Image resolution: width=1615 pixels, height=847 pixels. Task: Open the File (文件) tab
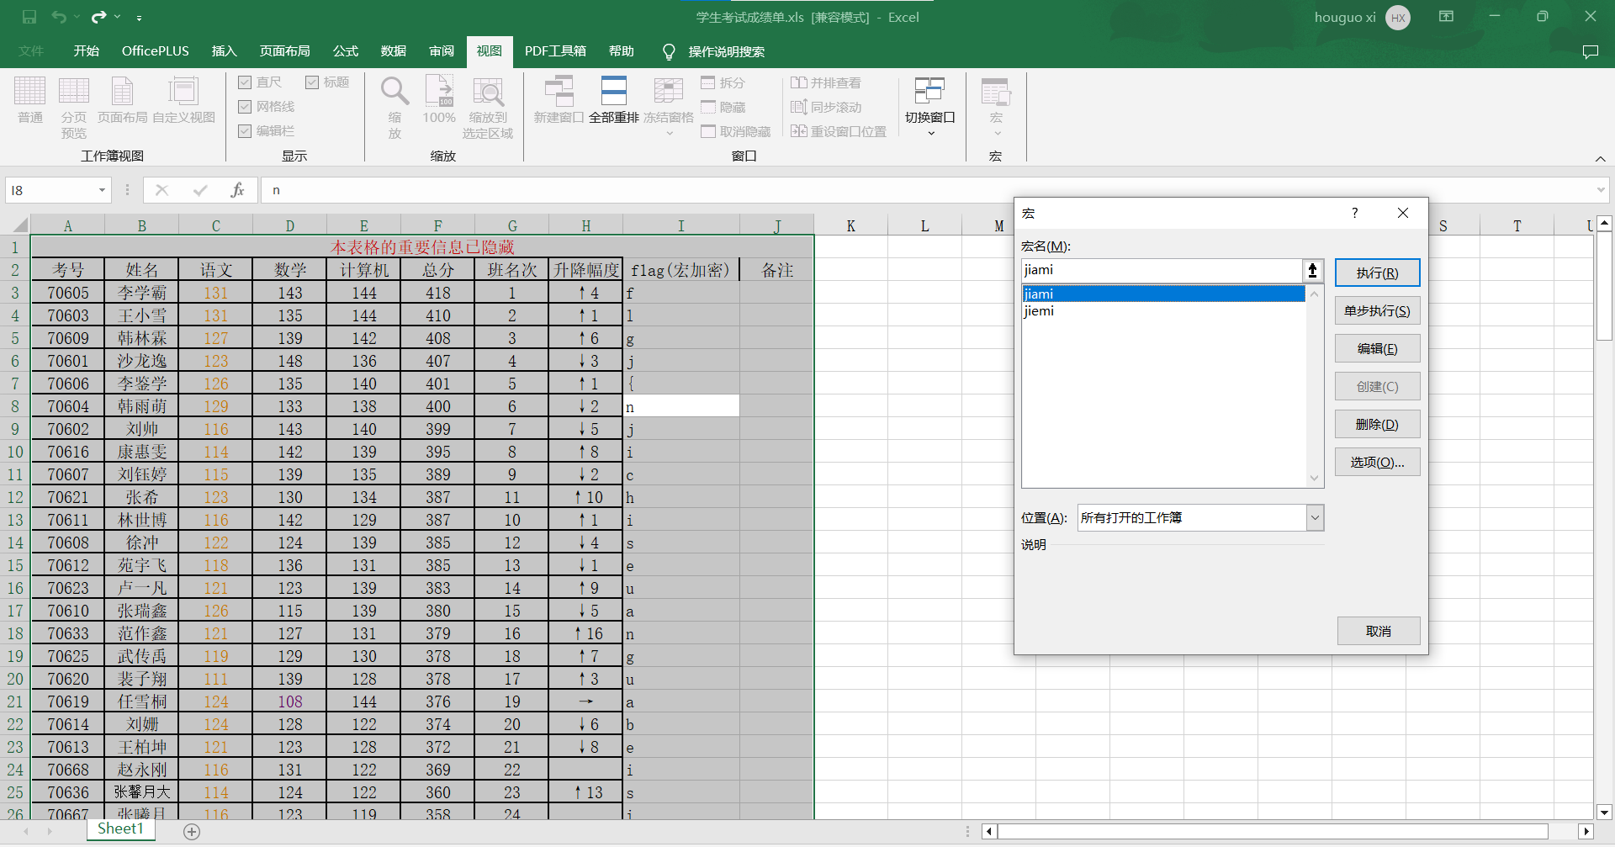point(31,50)
